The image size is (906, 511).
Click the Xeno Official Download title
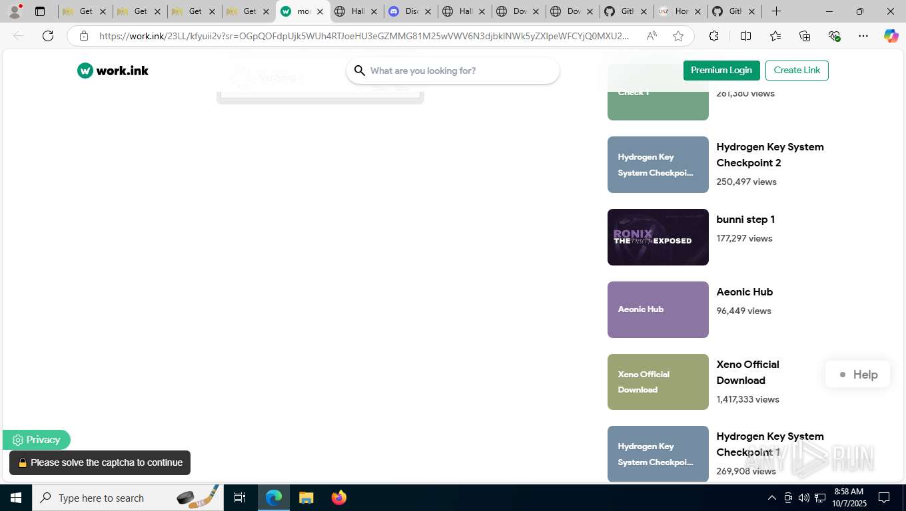click(747, 373)
